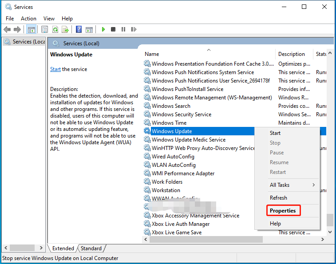
Task: Open the Help menu in menu bar
Action: tap(67, 19)
